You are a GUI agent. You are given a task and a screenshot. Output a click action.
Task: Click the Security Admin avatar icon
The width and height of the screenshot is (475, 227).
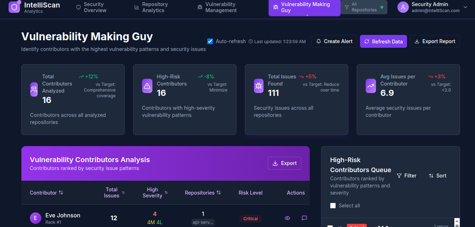pos(403,7)
